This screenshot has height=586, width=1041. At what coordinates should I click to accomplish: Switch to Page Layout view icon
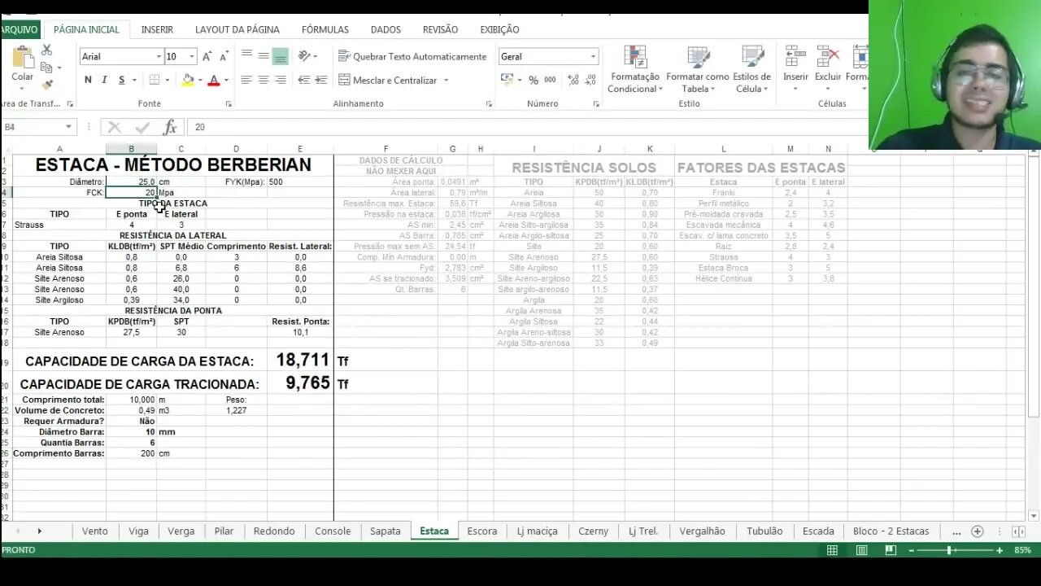click(861, 550)
